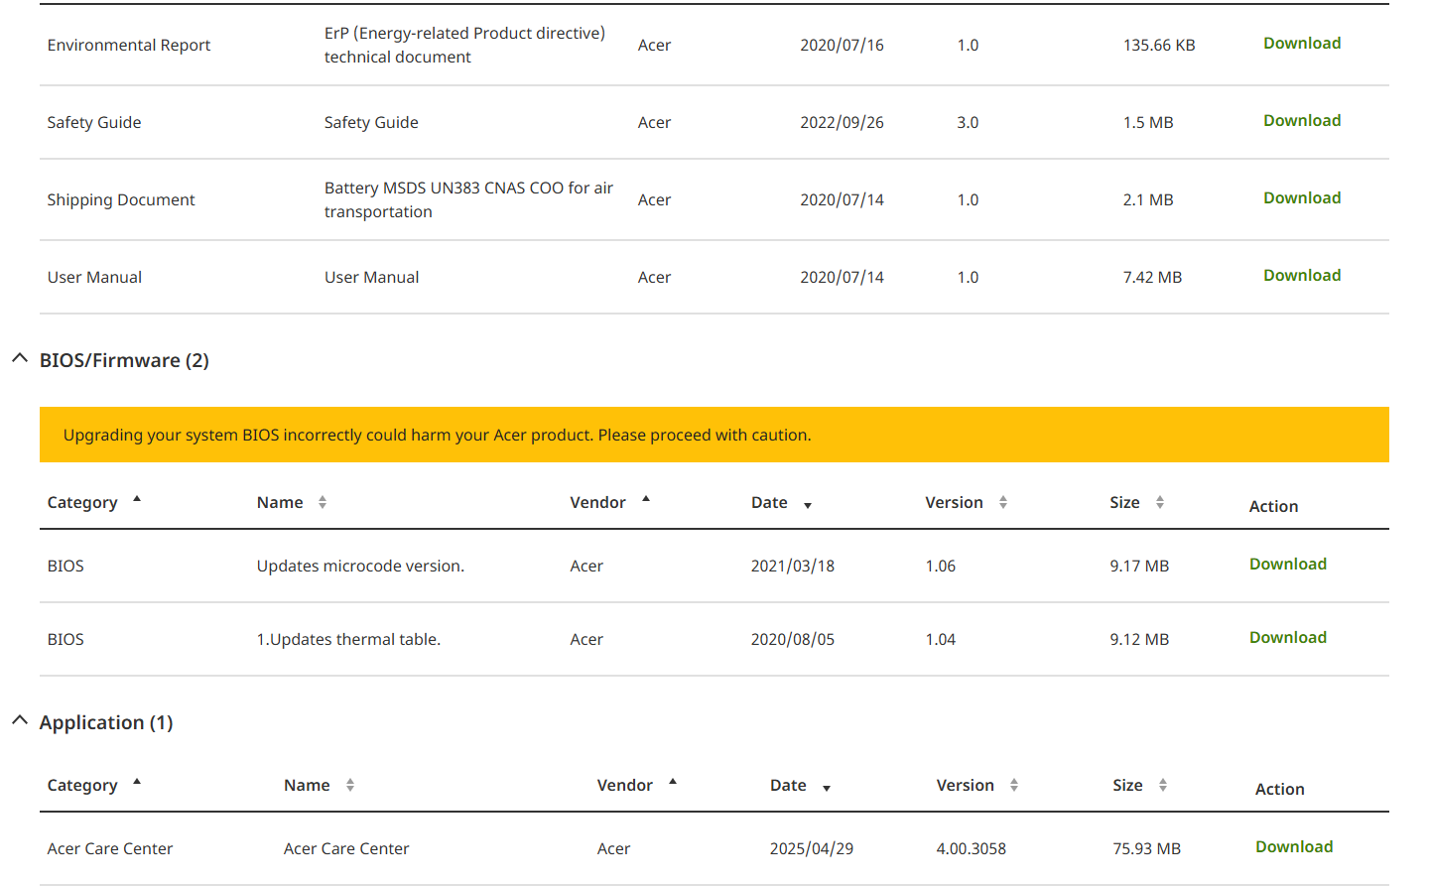The width and height of the screenshot is (1429, 886).
Task: Collapse the Application section
Action: click(x=19, y=720)
